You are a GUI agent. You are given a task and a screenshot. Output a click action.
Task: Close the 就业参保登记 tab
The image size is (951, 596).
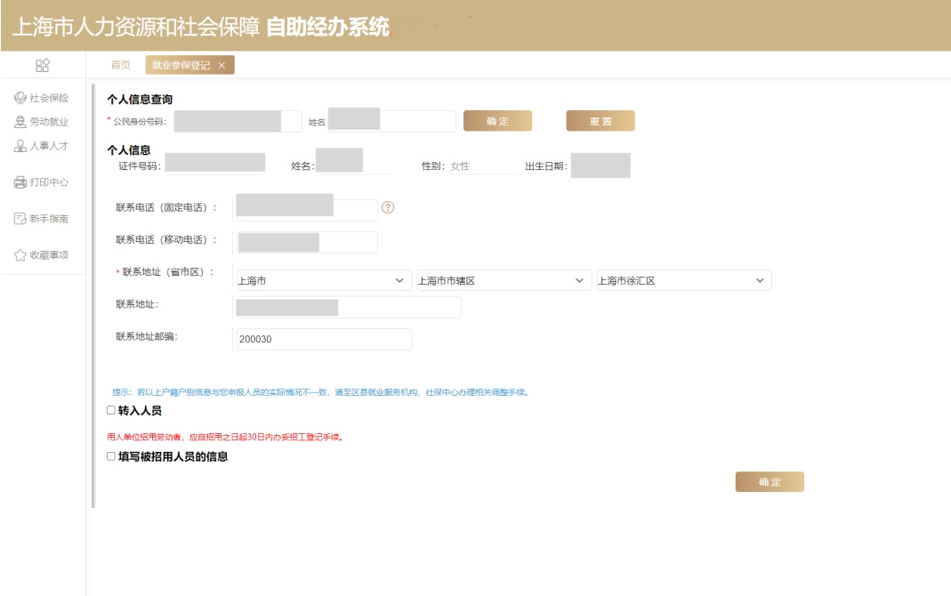pyautogui.click(x=222, y=65)
